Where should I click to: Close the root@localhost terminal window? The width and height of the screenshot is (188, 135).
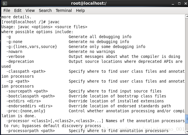click(x=186, y=3)
